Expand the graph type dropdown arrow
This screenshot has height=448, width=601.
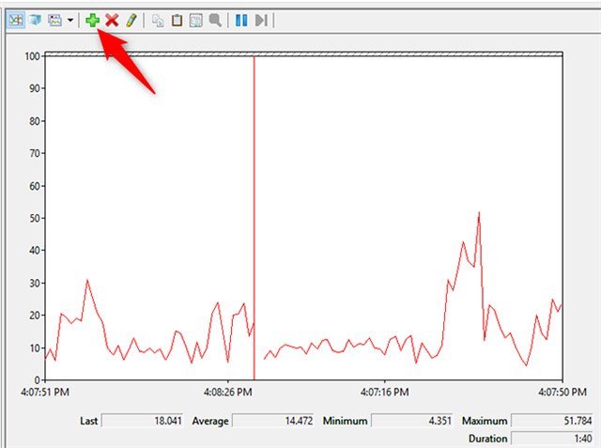coord(70,19)
